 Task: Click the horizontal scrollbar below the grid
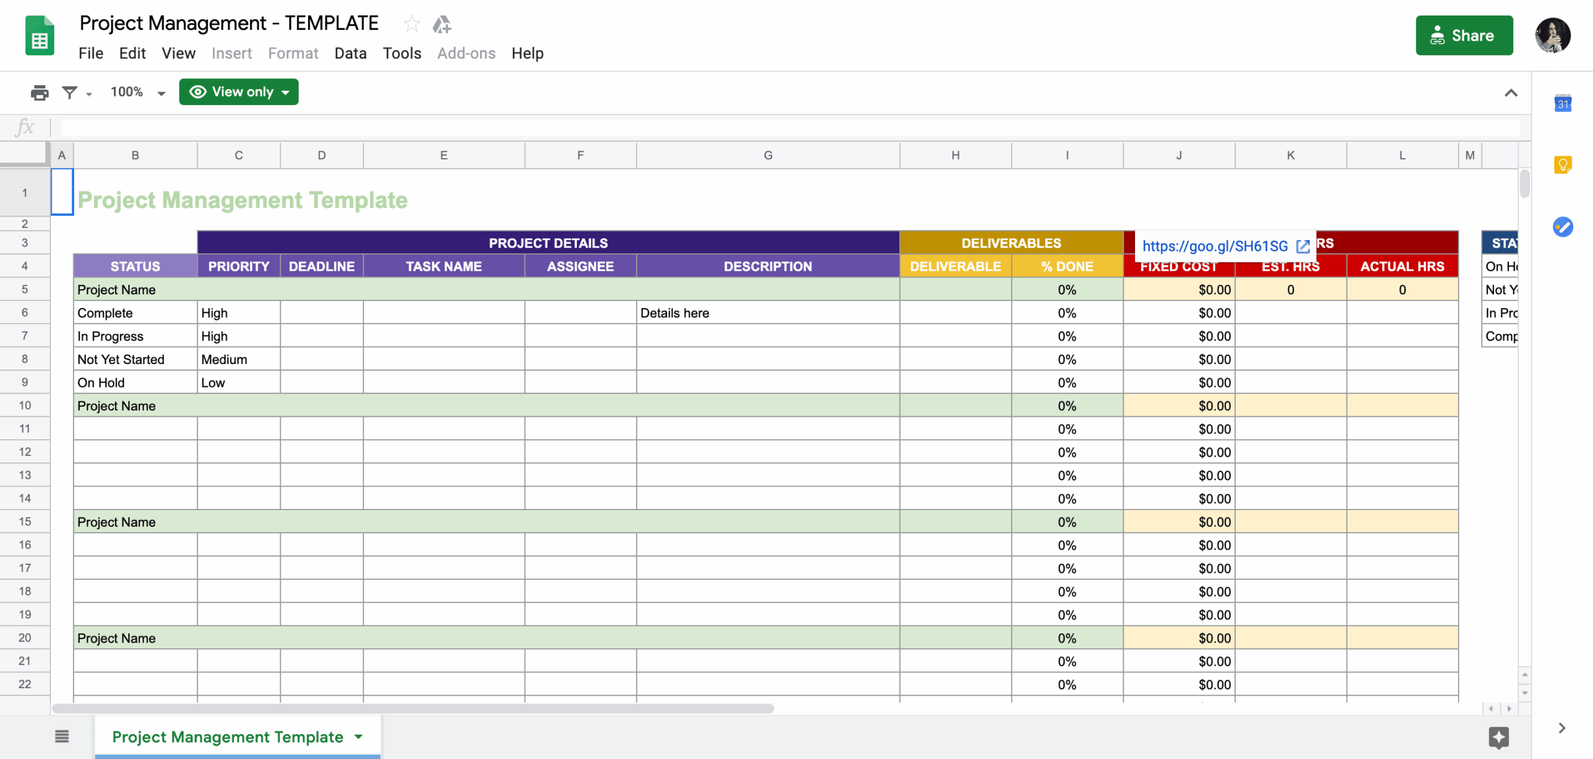[413, 709]
